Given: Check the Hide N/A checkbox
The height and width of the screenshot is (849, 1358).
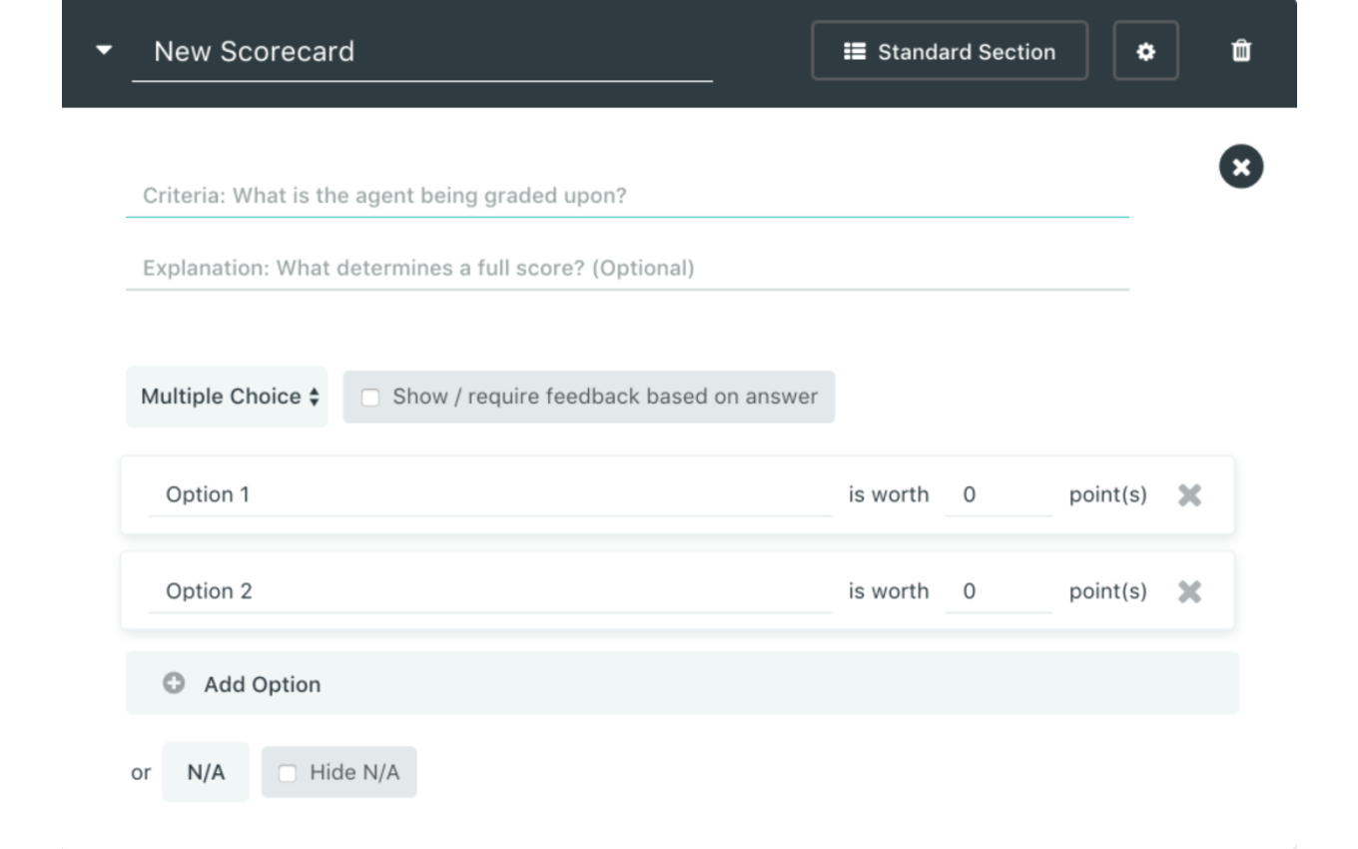Looking at the screenshot, I should (288, 773).
